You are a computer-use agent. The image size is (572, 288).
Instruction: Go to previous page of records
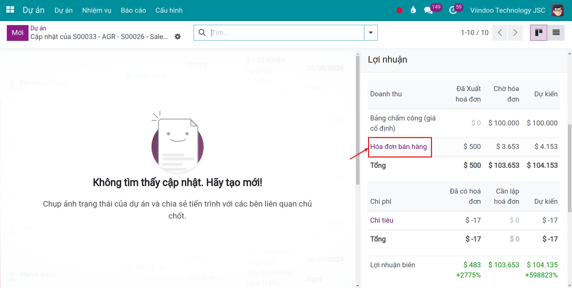click(x=500, y=33)
